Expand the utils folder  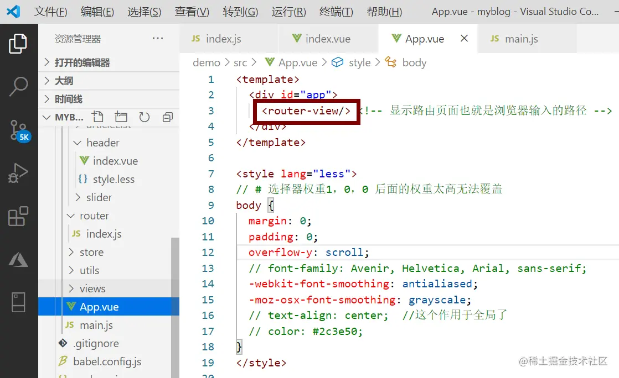(x=109, y=270)
